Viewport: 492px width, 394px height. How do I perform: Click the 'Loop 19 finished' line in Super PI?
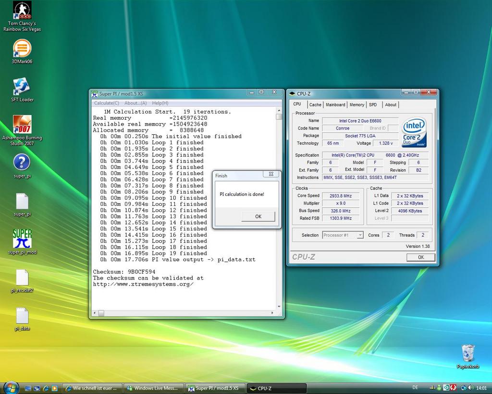pyautogui.click(x=153, y=253)
